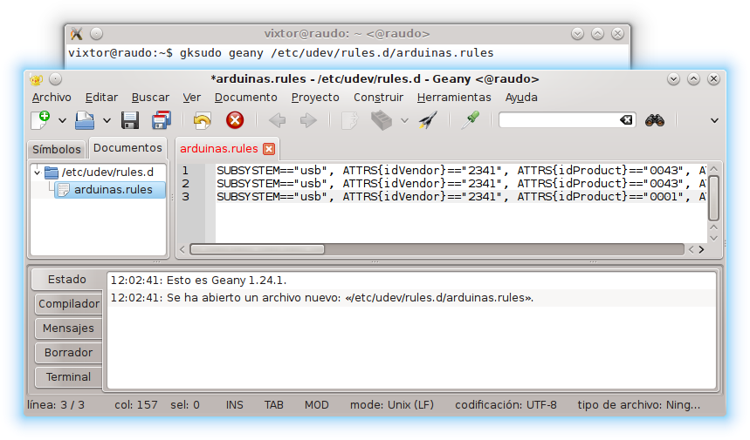Open the New file template dropdown arrow
750x440 pixels.
[x=62, y=121]
